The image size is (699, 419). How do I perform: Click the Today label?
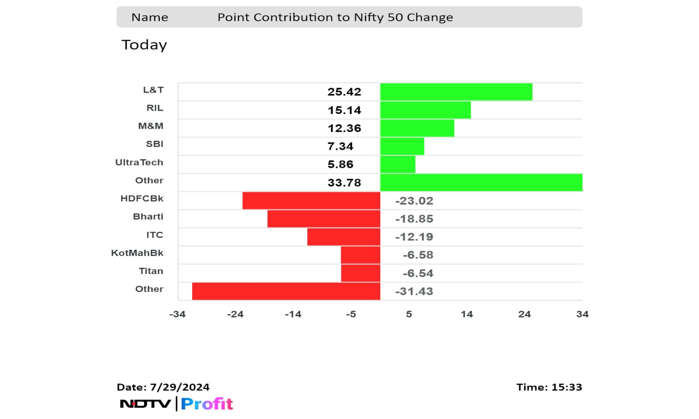(144, 45)
